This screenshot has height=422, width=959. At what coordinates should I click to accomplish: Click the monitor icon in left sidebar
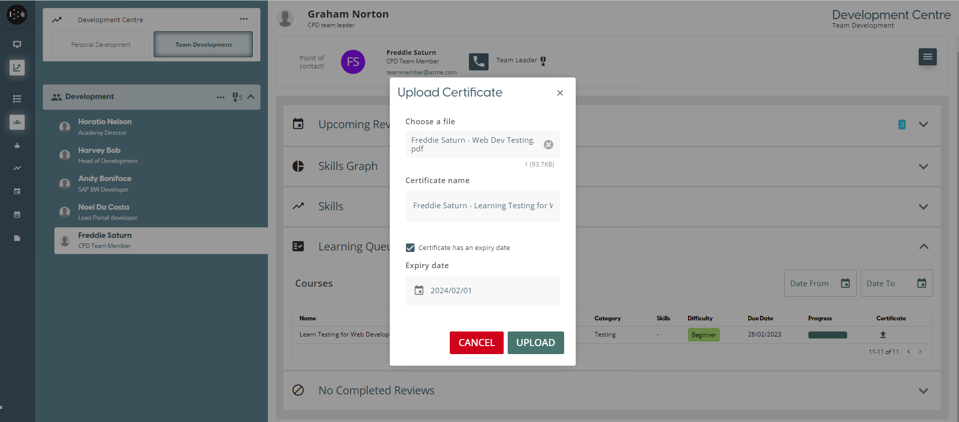click(x=17, y=44)
